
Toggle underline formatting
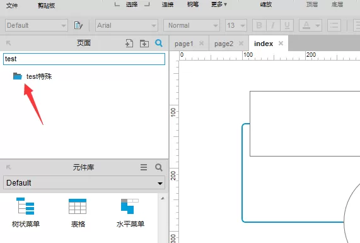pyautogui.click(x=287, y=25)
